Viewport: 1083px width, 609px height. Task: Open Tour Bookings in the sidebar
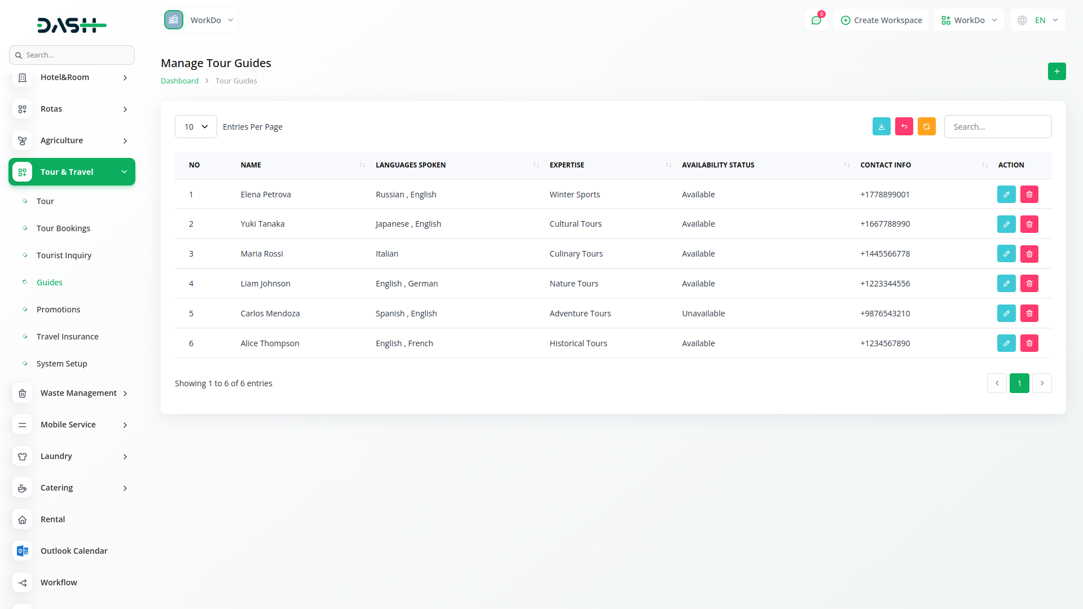[63, 228]
